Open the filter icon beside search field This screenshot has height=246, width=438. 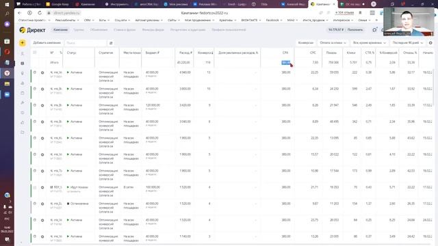tap(111, 43)
